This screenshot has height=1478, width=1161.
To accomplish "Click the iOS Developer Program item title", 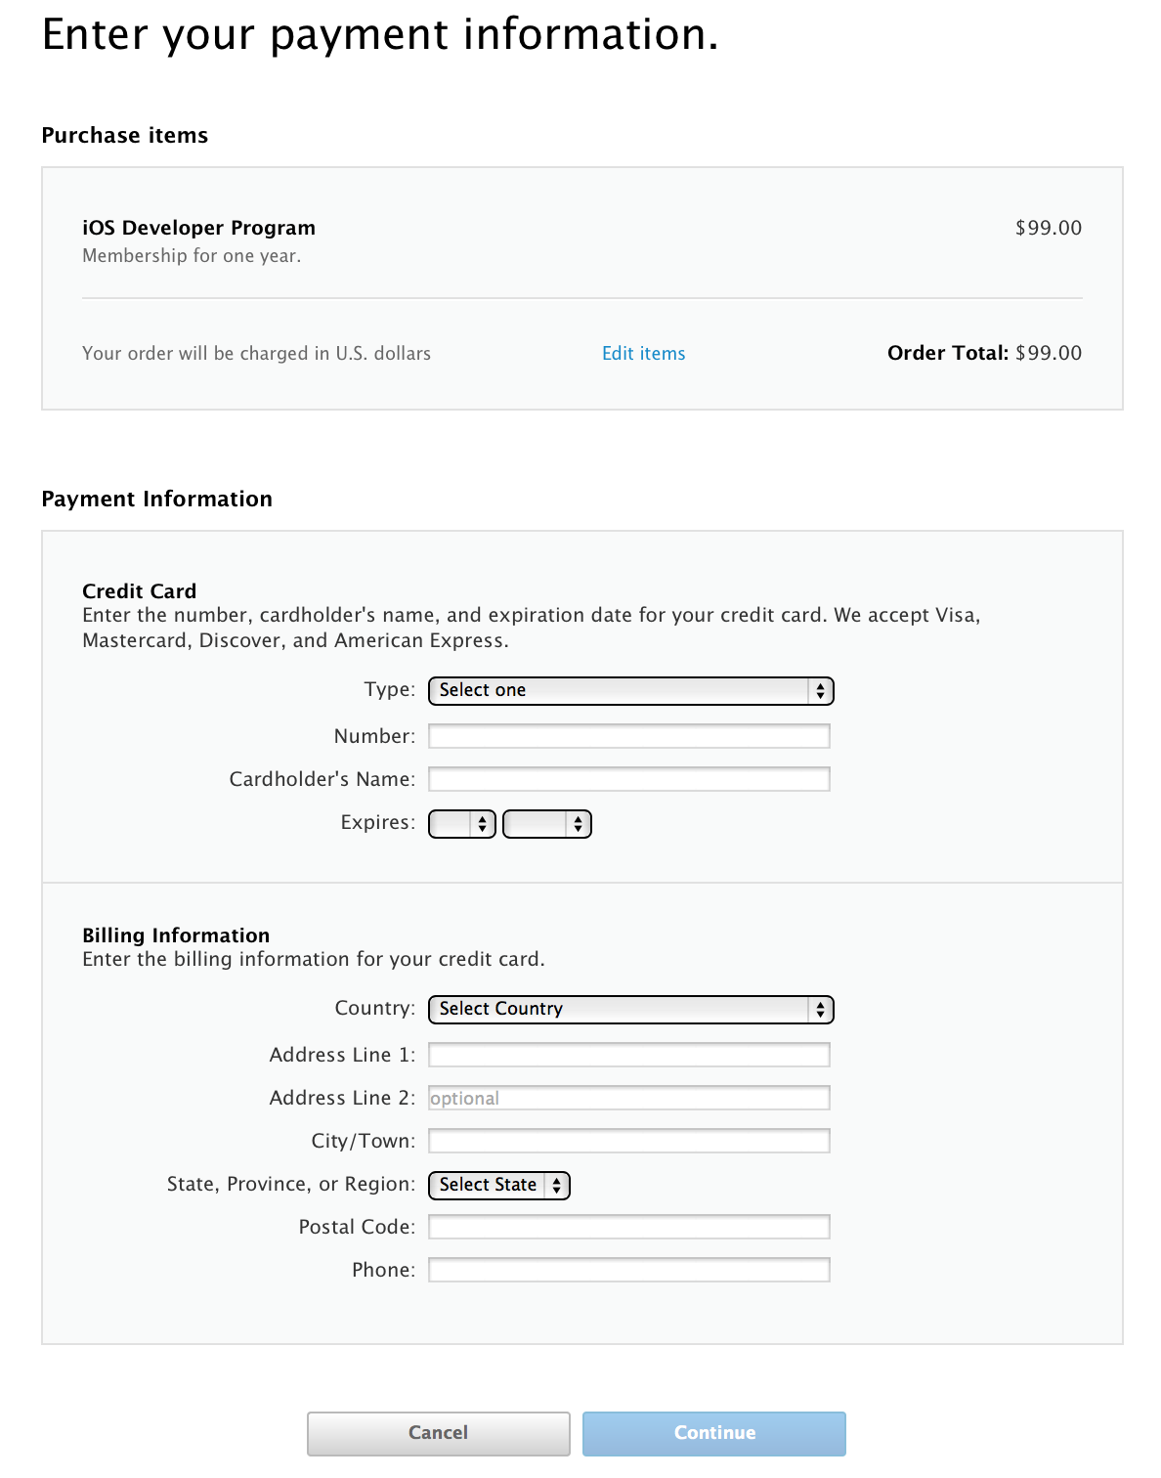I will pyautogui.click(x=199, y=228).
